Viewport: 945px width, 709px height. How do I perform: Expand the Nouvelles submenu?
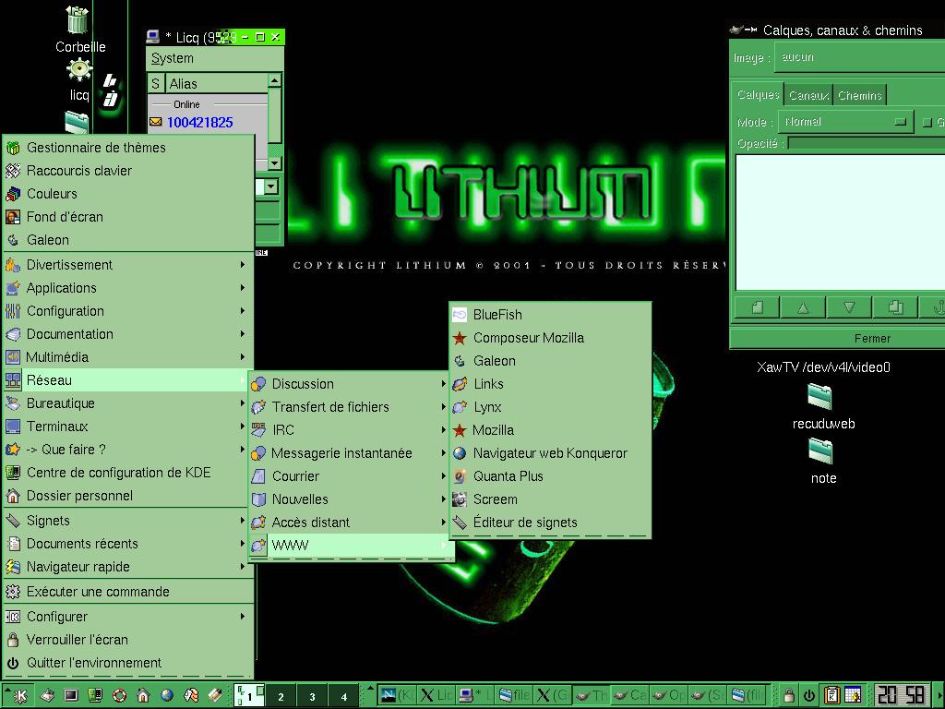coord(350,499)
